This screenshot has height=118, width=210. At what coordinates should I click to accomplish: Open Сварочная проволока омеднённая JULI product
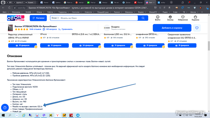[x=182, y=36]
